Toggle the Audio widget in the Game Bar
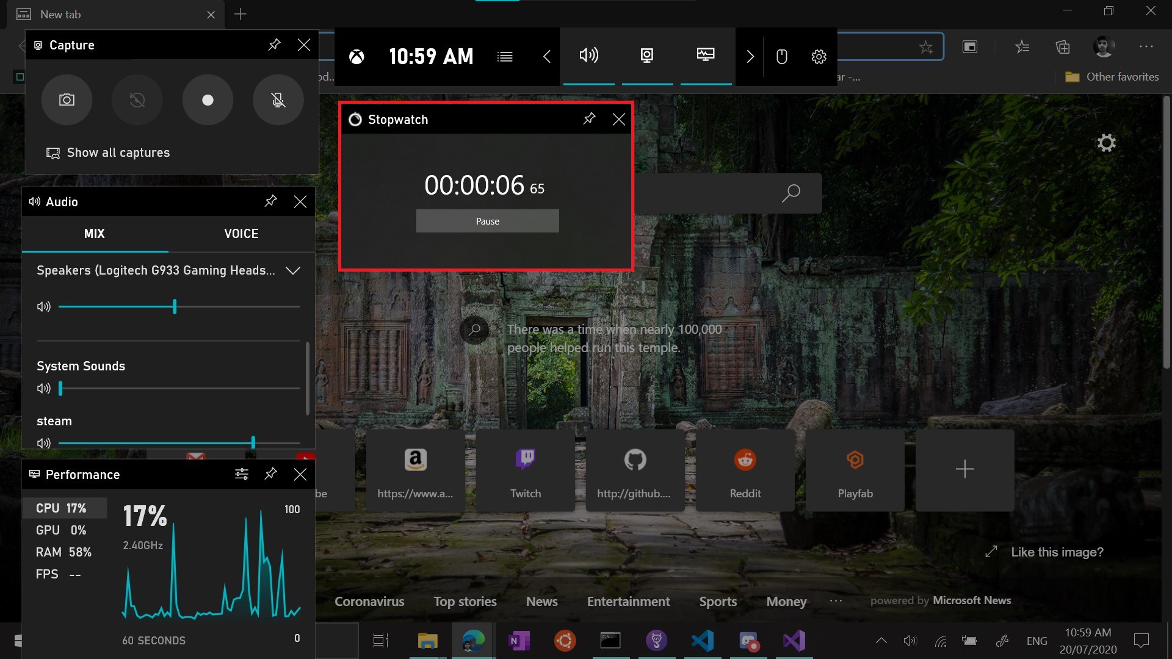Screen dimensions: 1172x659 (x=588, y=56)
